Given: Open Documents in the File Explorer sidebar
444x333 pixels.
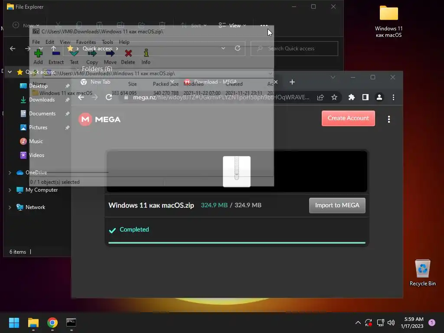Looking at the screenshot, I should pos(42,114).
